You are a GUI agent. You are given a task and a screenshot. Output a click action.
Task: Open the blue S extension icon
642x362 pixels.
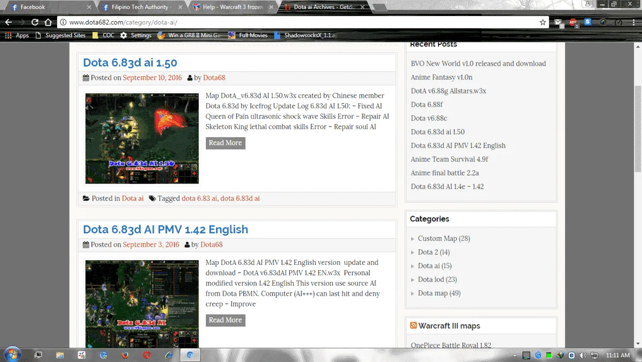pos(588,22)
